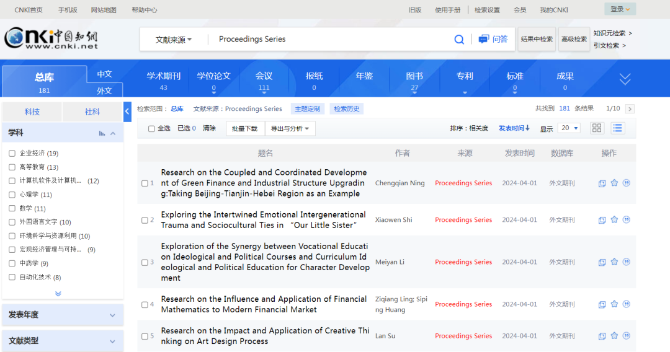Screen dimensions: 670x352
Task: Cite quote icon for Lan Su paper
Action: pyautogui.click(x=627, y=336)
